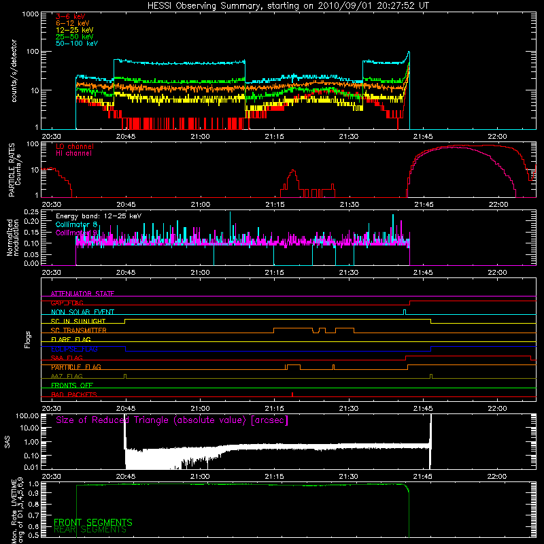Click the REAR SEGMENTS legend label

[90, 530]
